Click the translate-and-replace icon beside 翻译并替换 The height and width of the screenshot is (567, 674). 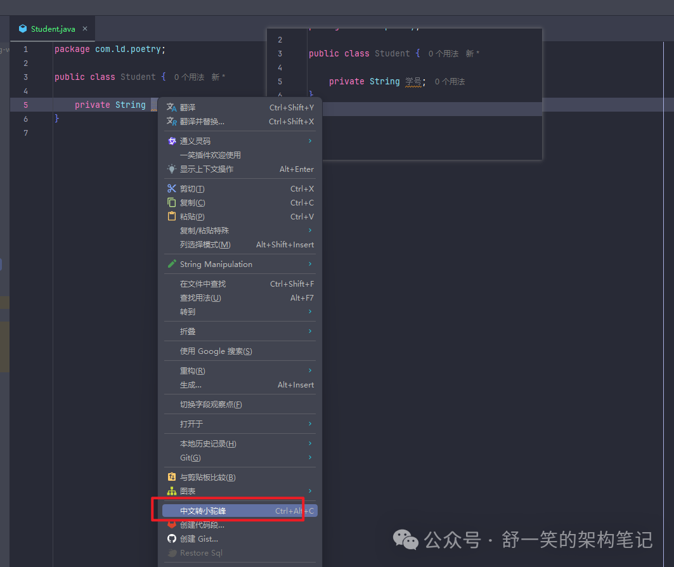click(171, 121)
